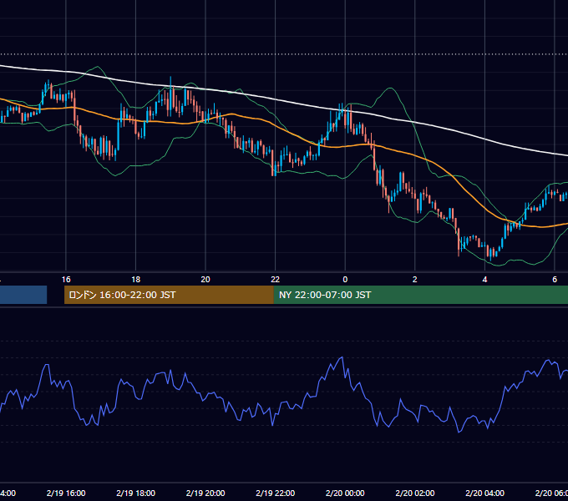Screen dimensions: 568x501
Task: Click the 16 hour label on price chart axis
Action: tap(66, 280)
